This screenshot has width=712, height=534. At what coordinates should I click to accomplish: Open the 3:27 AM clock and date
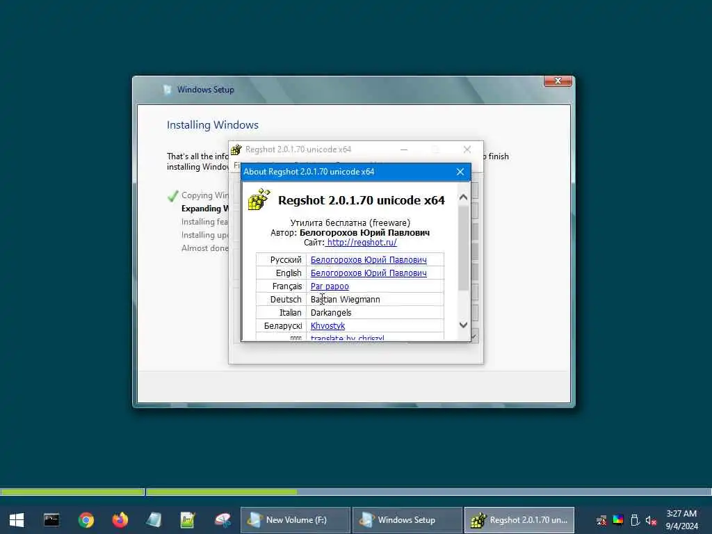(x=681, y=520)
